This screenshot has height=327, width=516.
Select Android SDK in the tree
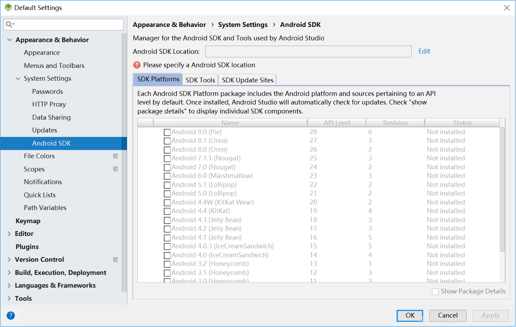63,143
